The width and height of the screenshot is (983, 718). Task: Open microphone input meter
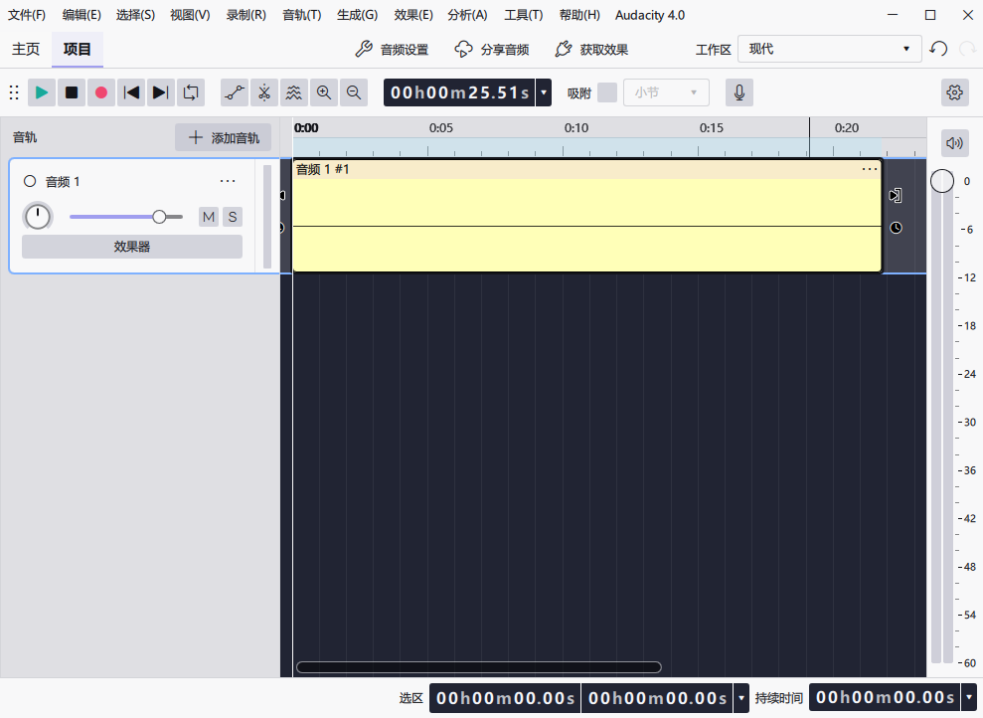coord(739,92)
